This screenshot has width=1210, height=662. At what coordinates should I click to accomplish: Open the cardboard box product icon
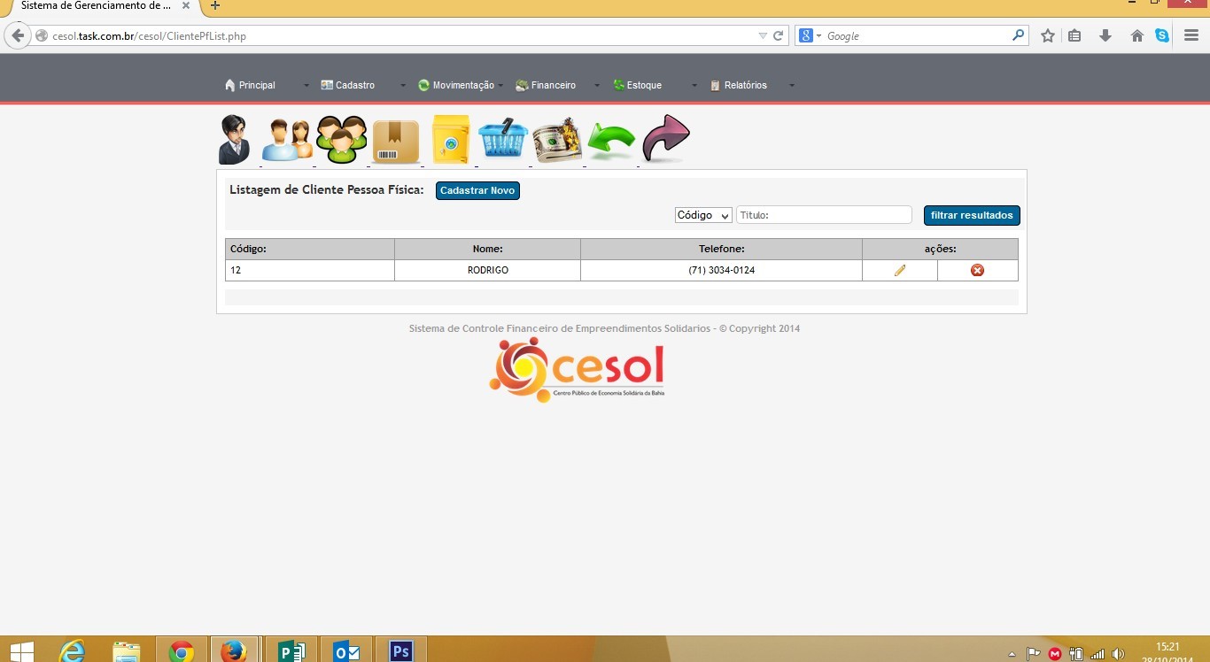click(396, 141)
